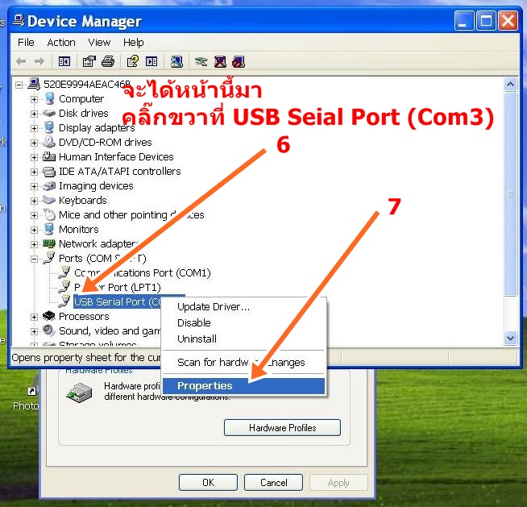This screenshot has width=527, height=507.
Task: Click the Disable device toolbar icon
Action: pos(239,61)
